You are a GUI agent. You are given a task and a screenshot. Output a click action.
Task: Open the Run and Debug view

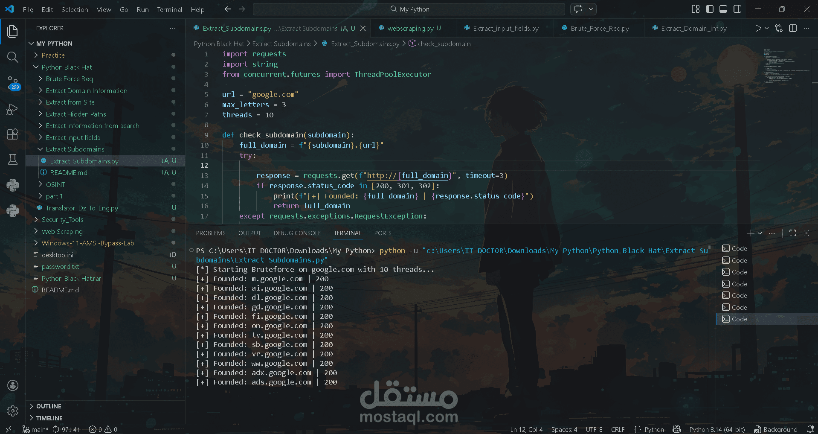pos(12,109)
